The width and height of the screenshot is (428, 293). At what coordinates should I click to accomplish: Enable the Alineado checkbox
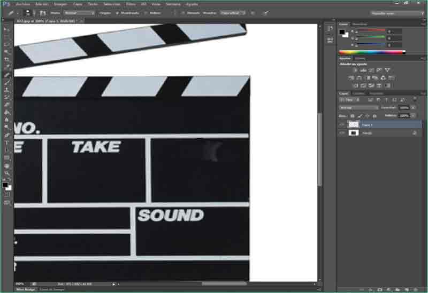tap(184, 12)
